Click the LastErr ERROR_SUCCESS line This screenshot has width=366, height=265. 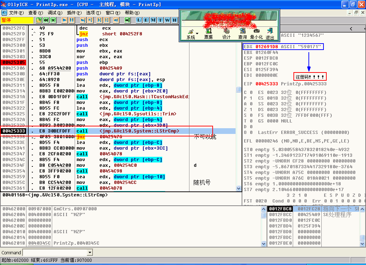(x=303, y=132)
